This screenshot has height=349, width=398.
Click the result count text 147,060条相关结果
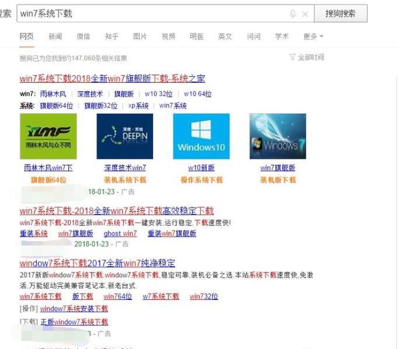99,58
